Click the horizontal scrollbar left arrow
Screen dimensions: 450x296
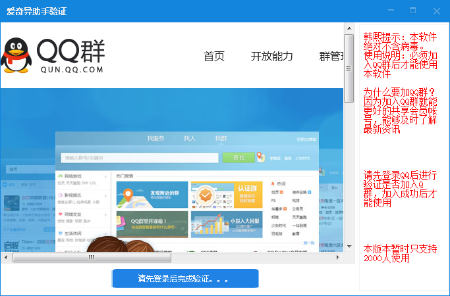pos(6,257)
